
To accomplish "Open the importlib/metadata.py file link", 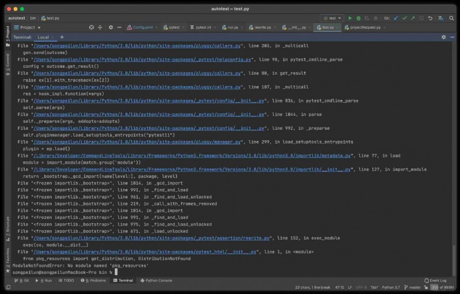I will 192,156.
